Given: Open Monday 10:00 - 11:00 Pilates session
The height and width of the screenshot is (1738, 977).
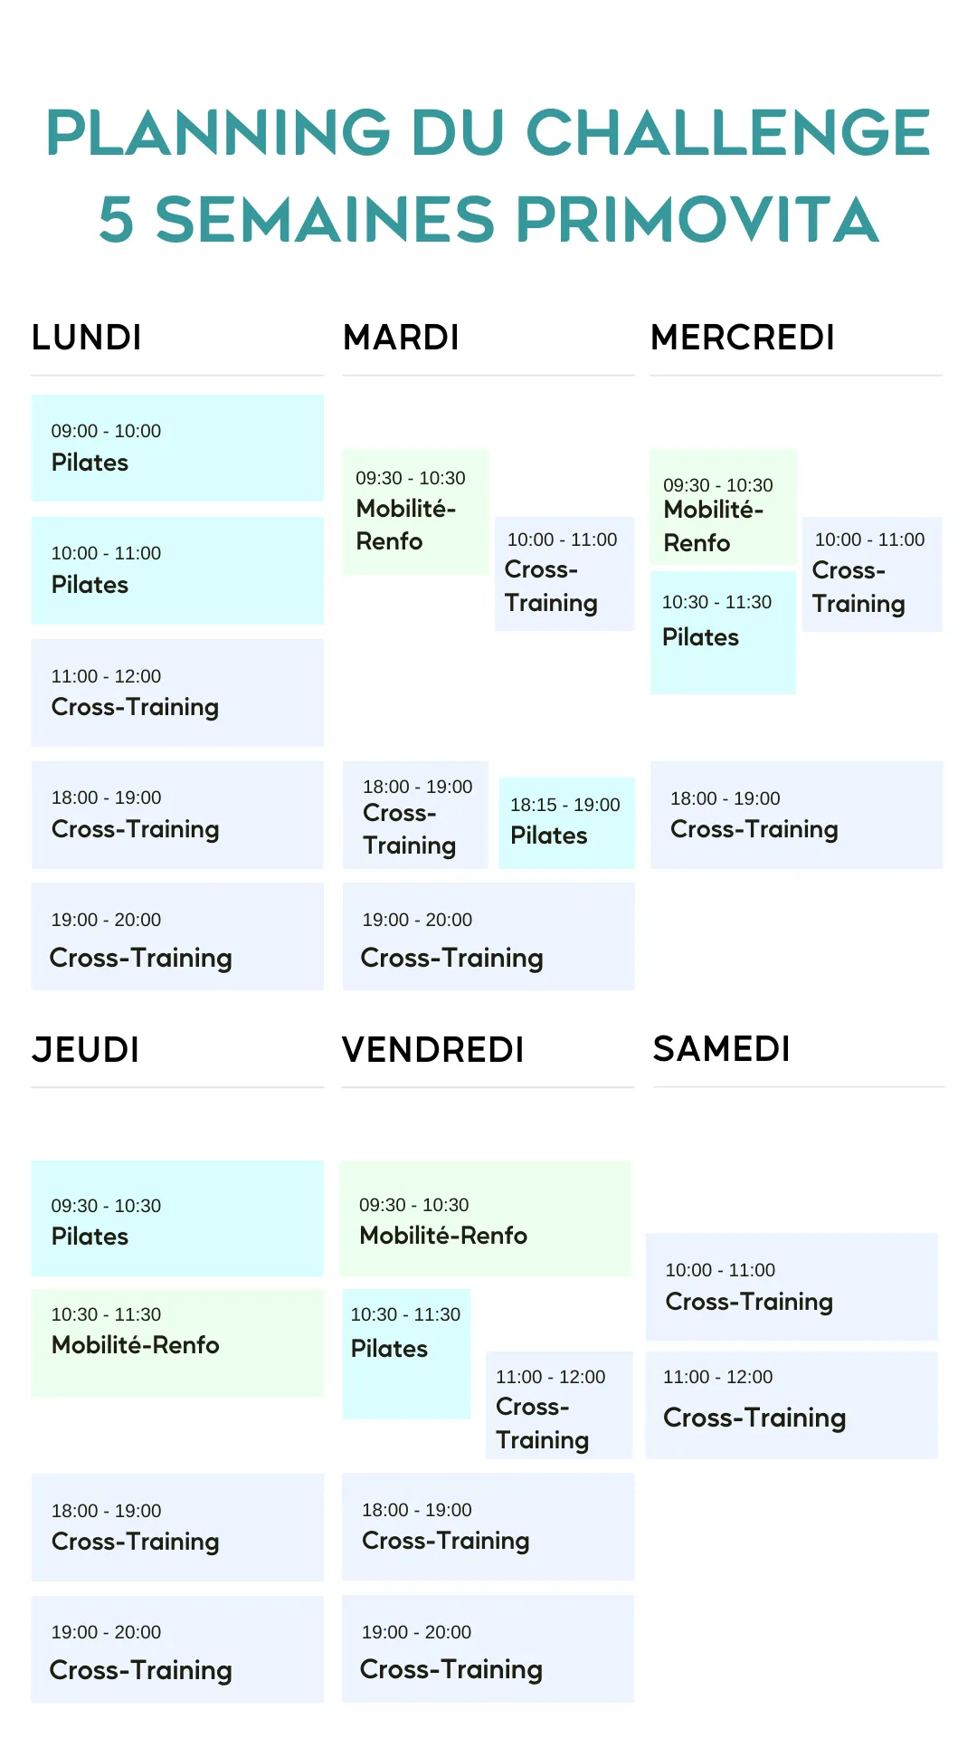Looking at the screenshot, I should (177, 570).
